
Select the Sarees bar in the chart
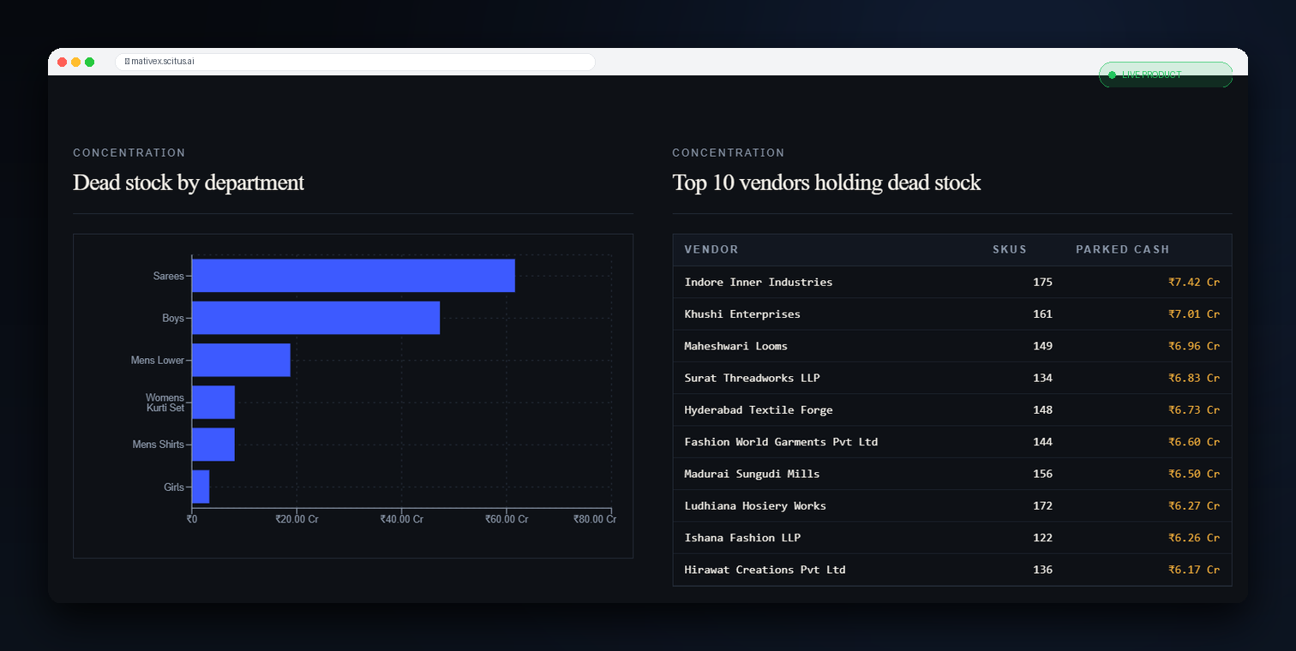click(353, 276)
